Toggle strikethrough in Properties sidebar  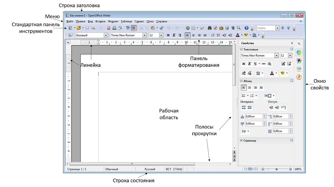click(264, 64)
